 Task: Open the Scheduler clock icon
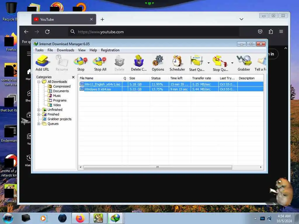click(x=177, y=63)
